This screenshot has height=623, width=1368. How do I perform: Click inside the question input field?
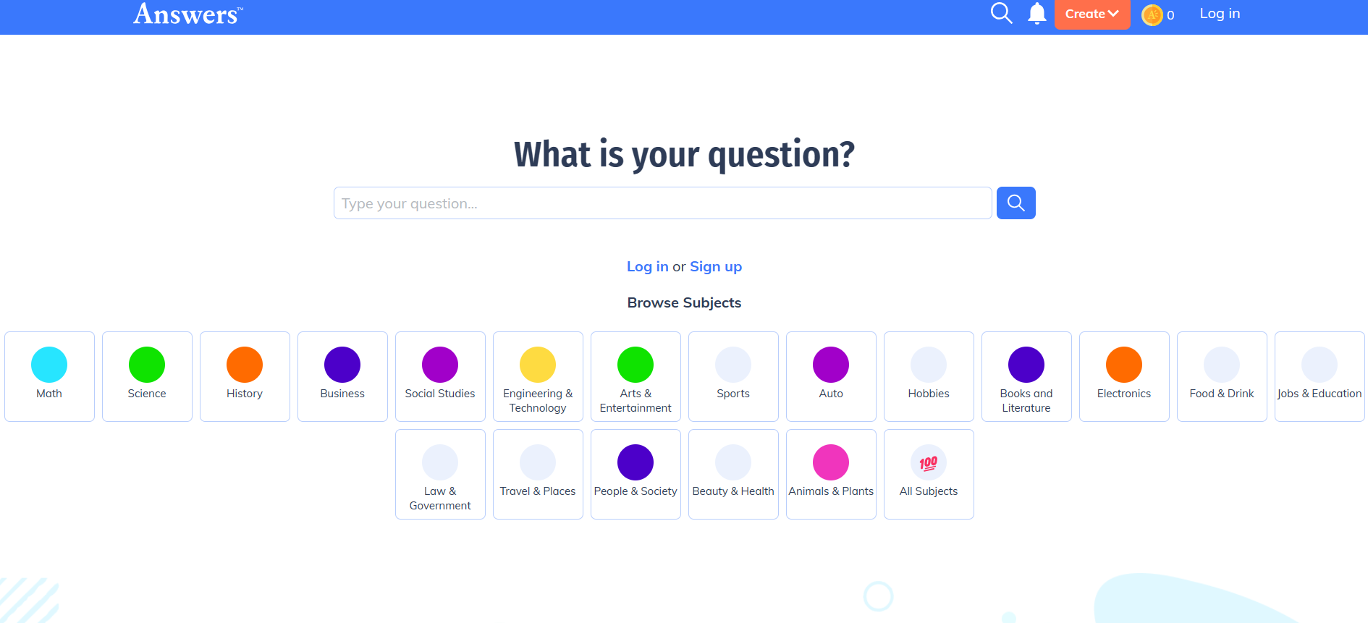(662, 203)
